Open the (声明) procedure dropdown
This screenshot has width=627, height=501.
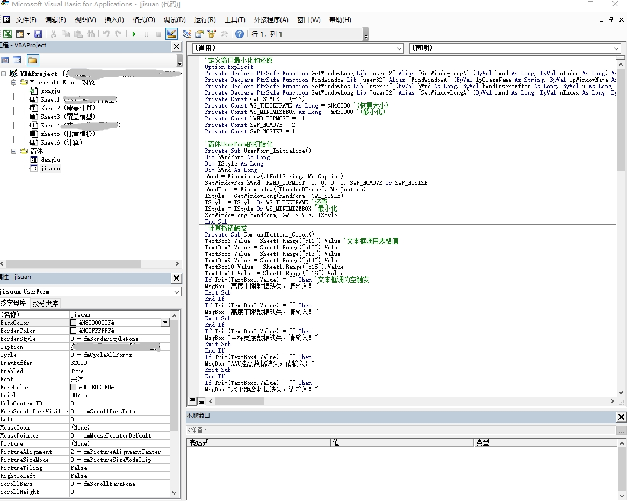(616, 48)
